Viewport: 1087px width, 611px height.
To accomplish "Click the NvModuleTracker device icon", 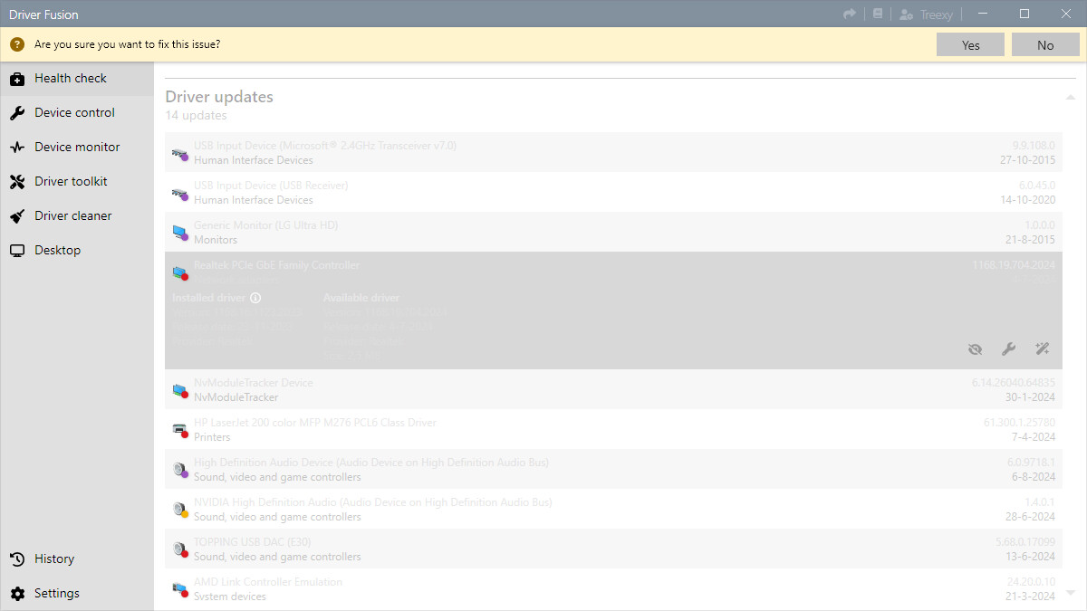I will 179,390.
